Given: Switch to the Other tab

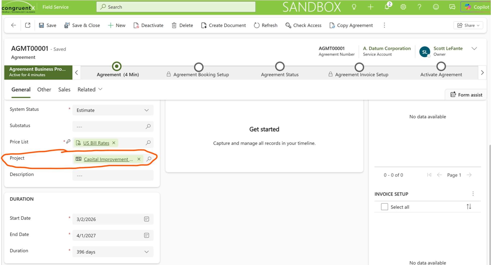Looking at the screenshot, I should tap(44, 90).
